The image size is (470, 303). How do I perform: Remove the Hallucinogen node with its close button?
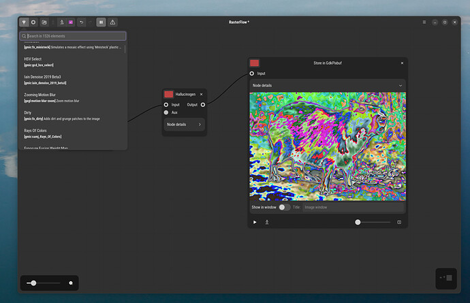click(x=202, y=94)
